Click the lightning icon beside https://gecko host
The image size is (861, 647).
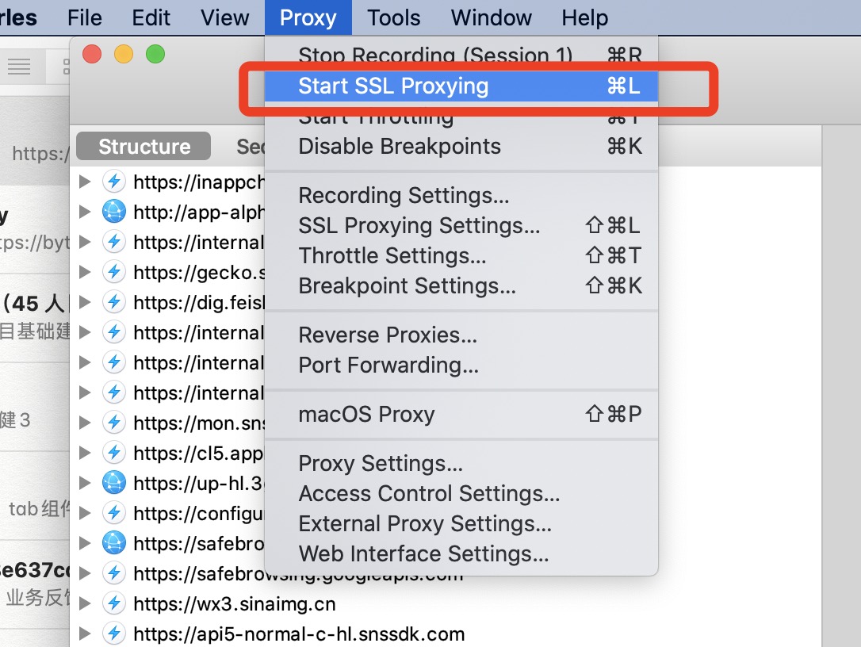[x=114, y=272]
